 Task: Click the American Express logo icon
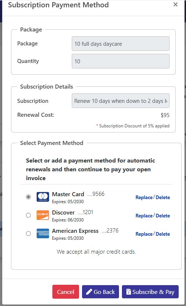click(x=43, y=234)
